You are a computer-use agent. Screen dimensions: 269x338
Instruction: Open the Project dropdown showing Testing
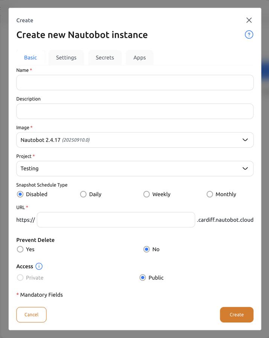tap(135, 168)
